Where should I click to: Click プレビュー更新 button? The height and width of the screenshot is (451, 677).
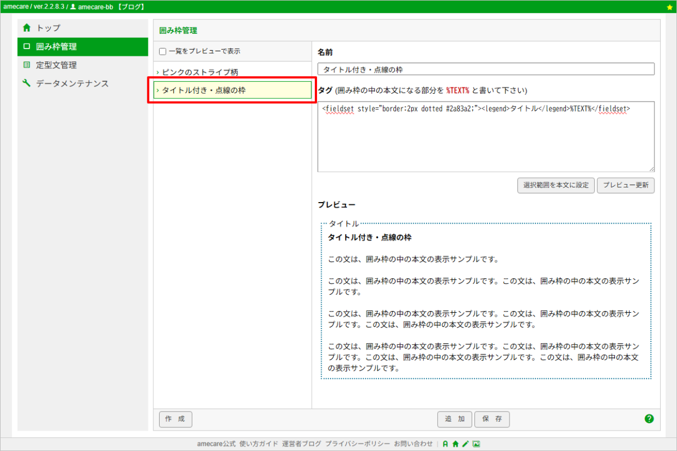pyautogui.click(x=626, y=185)
